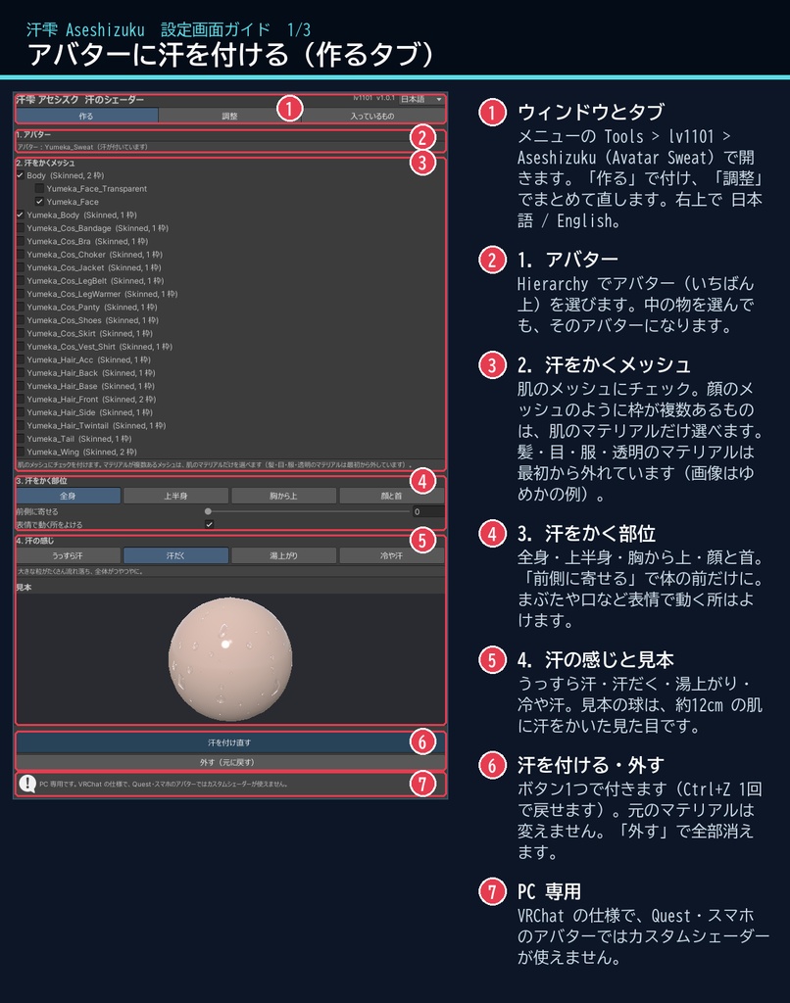
Task: Click the 汗雫 アセシスク 汗のシェーダー window title
Action: coord(80,100)
